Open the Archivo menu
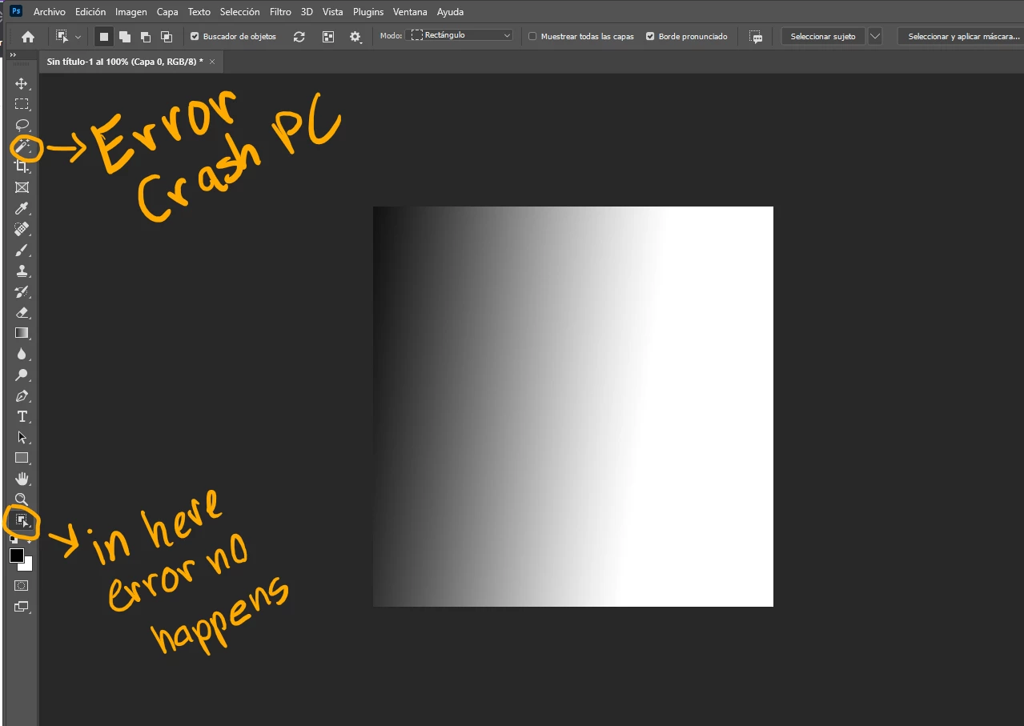The image size is (1024, 726). tap(50, 12)
